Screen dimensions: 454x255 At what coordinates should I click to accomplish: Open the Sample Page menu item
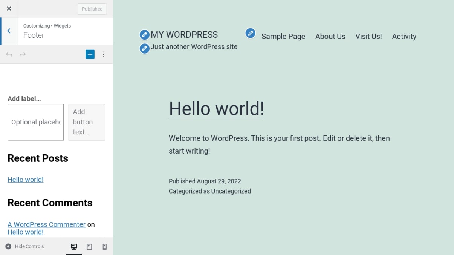[x=283, y=37]
